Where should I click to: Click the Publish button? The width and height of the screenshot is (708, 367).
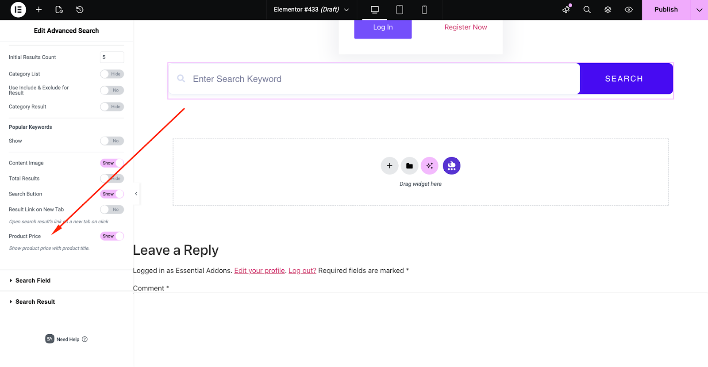[x=666, y=10]
